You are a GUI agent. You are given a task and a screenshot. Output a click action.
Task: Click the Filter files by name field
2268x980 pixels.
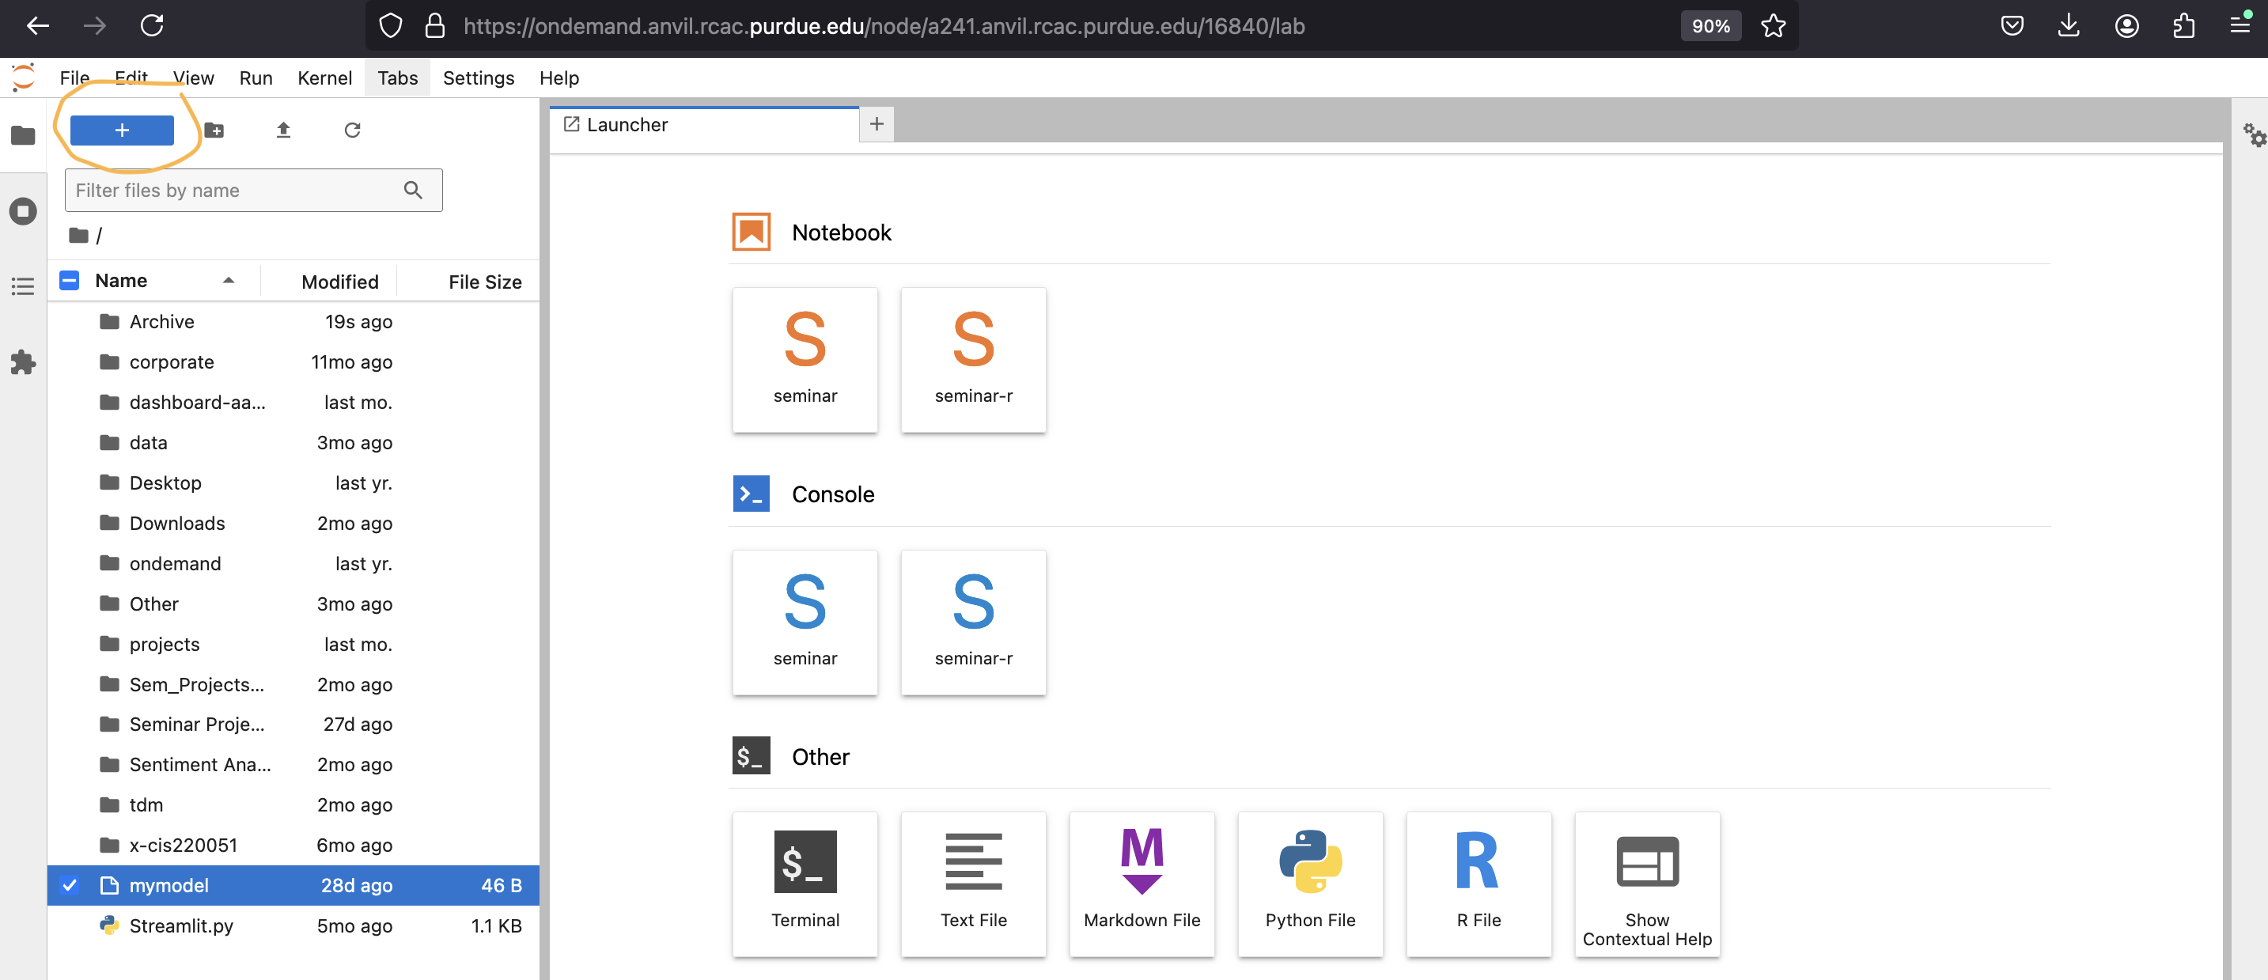point(234,190)
